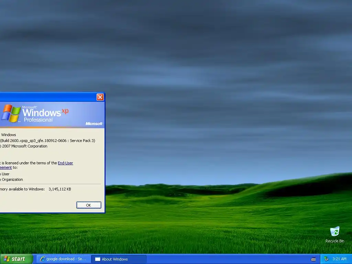The width and height of the screenshot is (352, 264).
Task: Click the 3,145,112 KB memory value
Action: tap(60, 189)
